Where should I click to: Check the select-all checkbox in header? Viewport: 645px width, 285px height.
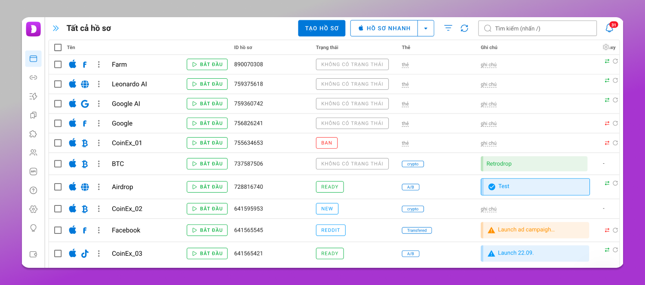click(58, 47)
